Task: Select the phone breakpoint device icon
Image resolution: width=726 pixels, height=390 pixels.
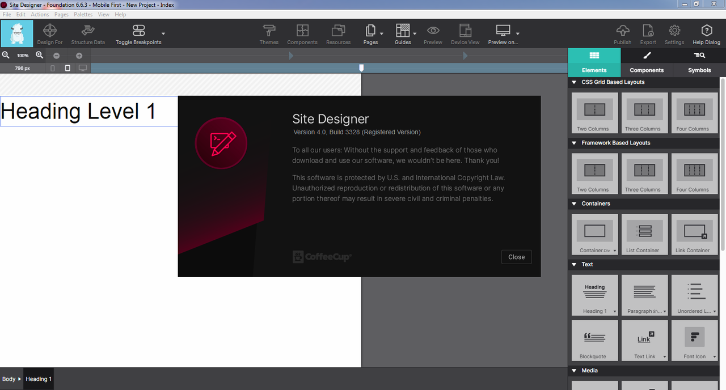Action: click(53, 68)
